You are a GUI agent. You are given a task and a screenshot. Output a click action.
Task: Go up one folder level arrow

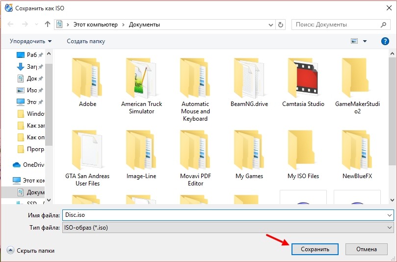pos(48,25)
